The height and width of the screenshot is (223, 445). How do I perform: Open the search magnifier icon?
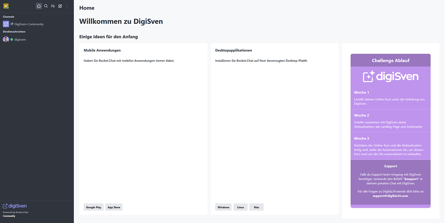pos(46,6)
